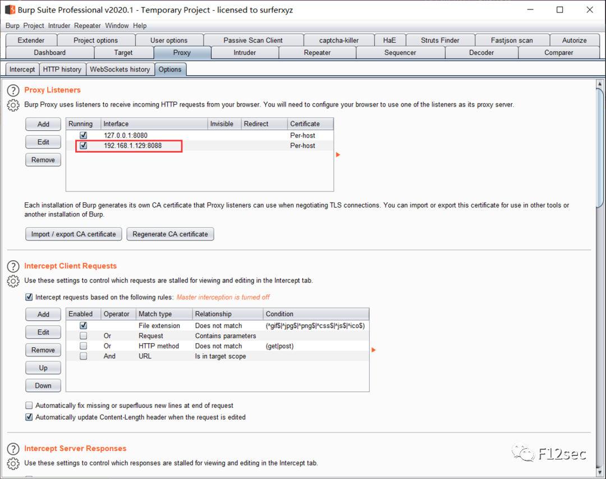Expand intercept rules table with orange arrow

(374, 350)
